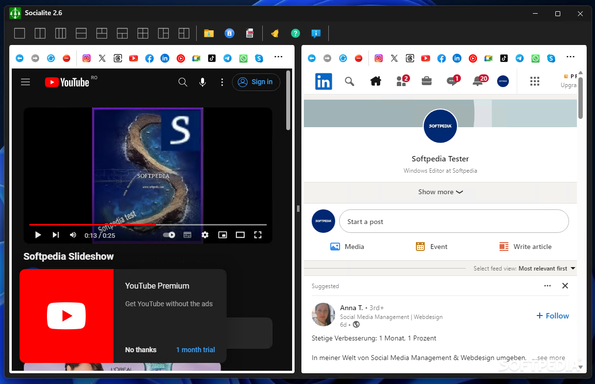Select the single pane layout
This screenshot has height=384, width=595.
click(20, 33)
